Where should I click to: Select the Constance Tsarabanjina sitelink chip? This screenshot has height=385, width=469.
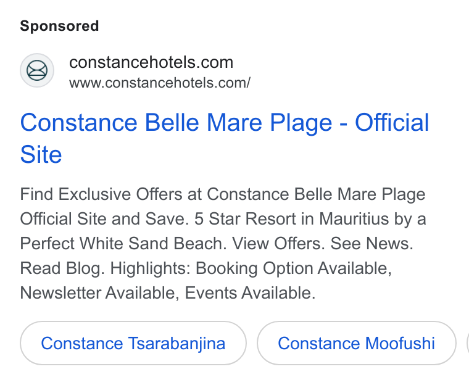[133, 343]
